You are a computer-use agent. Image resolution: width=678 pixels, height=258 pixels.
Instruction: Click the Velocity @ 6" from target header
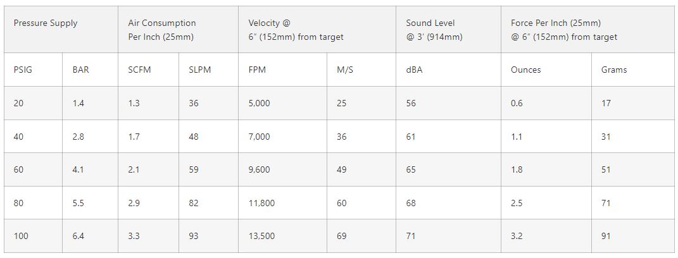pyautogui.click(x=296, y=30)
